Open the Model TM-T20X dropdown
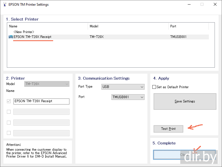 47,84
